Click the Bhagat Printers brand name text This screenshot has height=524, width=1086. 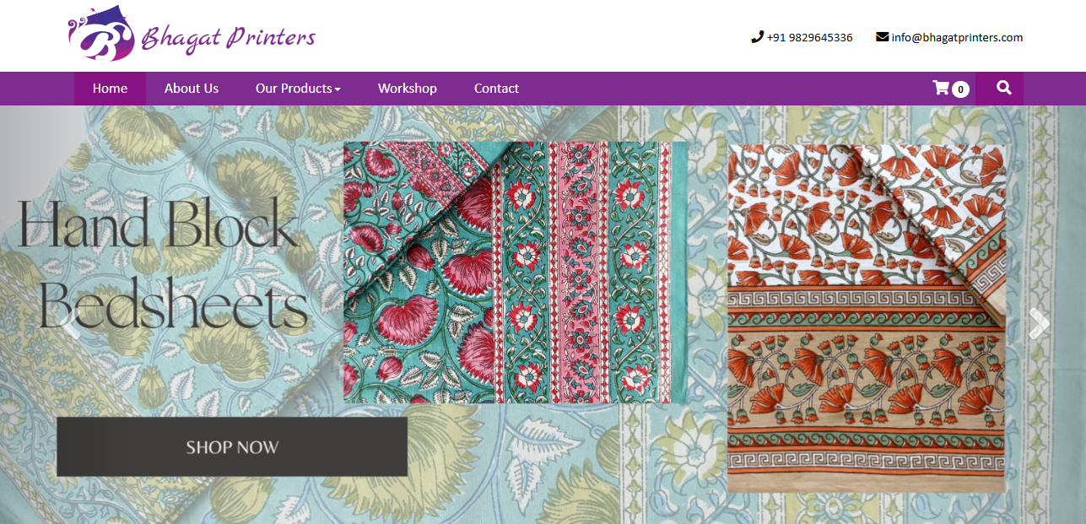point(228,38)
